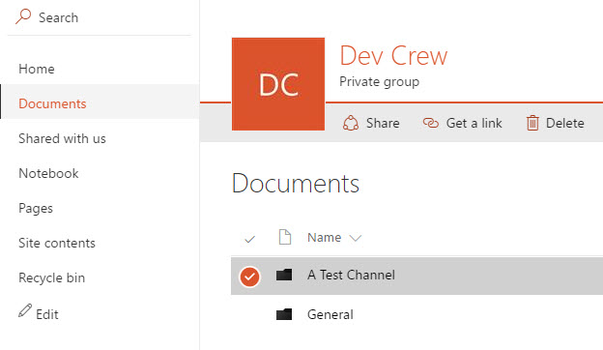
Task: Toggle select-all checkmark in header
Action: click(249, 239)
